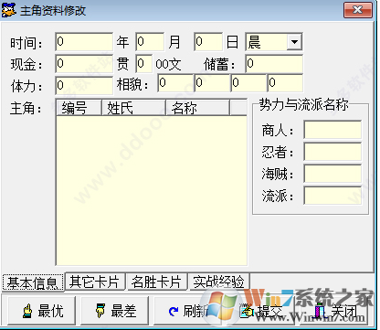The image size is (380, 330).
Task: Click the 编号 column header
Action: coord(79,108)
